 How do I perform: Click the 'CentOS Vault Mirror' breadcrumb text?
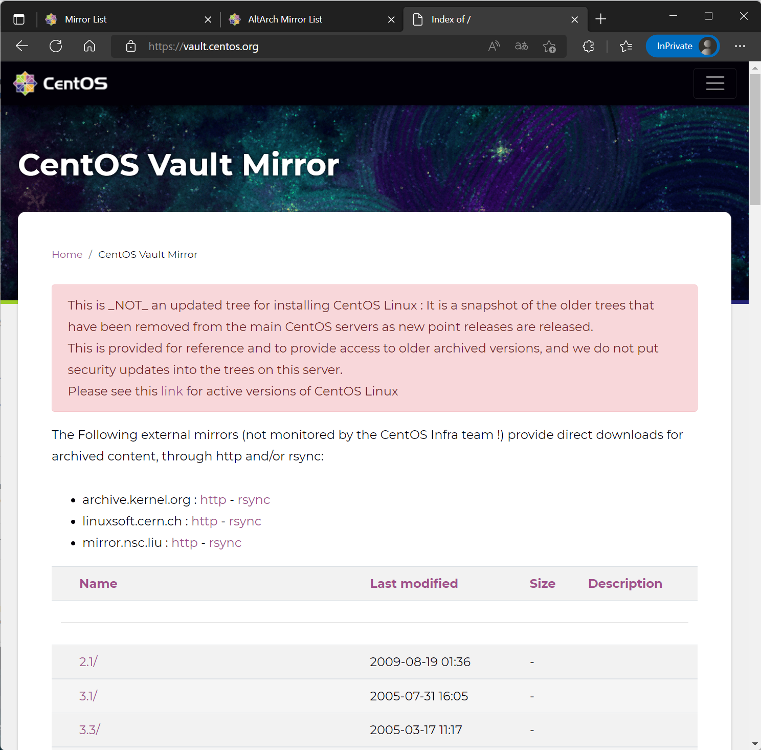148,254
